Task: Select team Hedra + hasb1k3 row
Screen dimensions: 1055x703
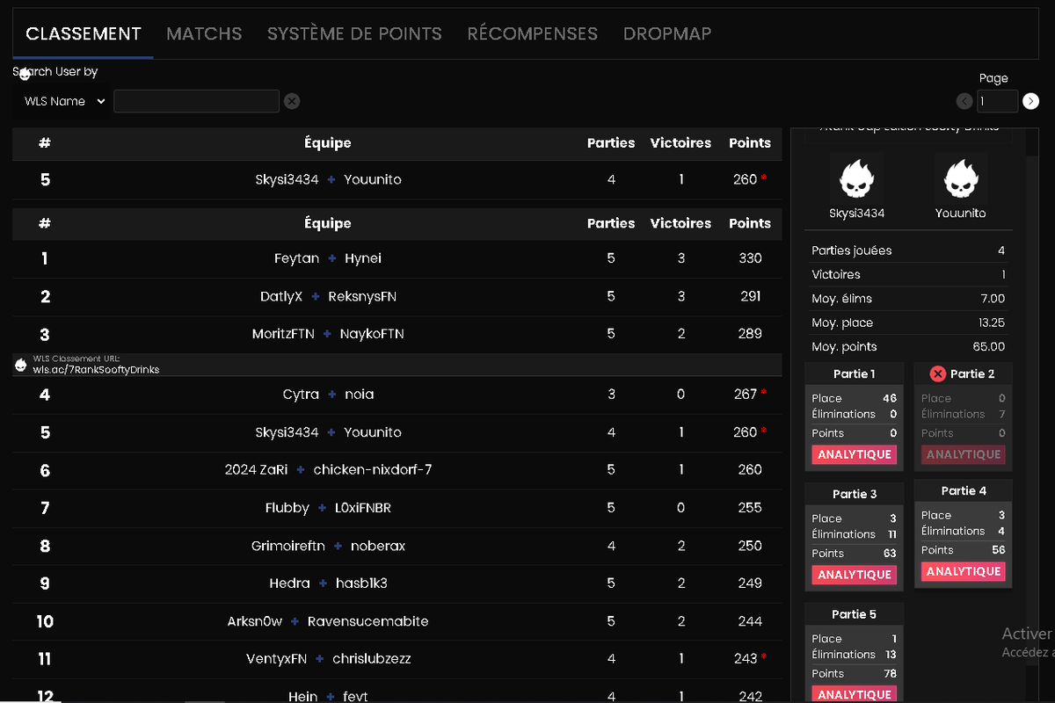Action: (397, 583)
